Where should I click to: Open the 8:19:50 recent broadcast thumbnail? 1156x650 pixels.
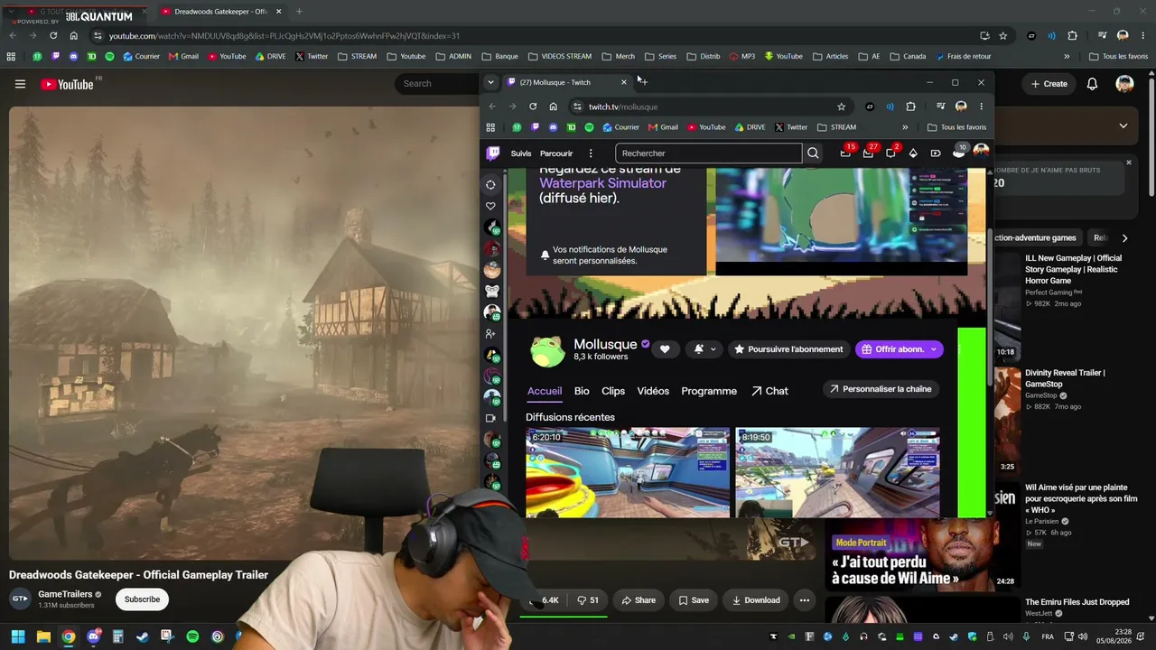837,472
